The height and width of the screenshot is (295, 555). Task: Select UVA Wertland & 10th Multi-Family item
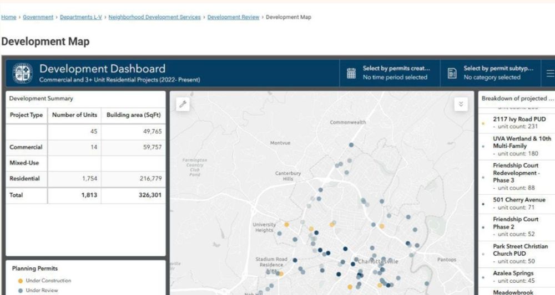pyautogui.click(x=517, y=146)
